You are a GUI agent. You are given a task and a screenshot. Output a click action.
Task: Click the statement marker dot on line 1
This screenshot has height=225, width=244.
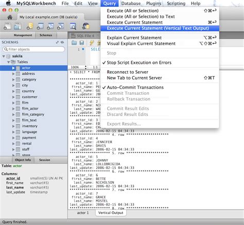click(x=83, y=49)
